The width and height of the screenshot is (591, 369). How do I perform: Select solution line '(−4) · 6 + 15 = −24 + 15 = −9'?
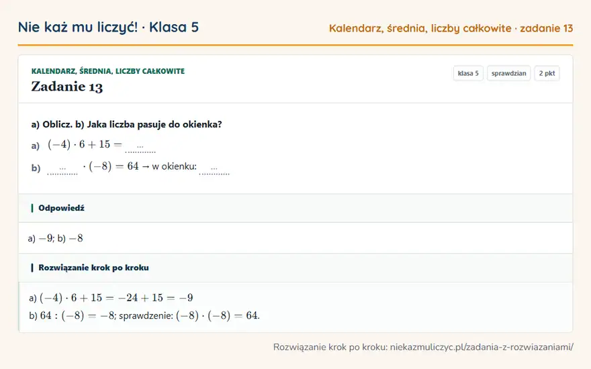point(116,298)
